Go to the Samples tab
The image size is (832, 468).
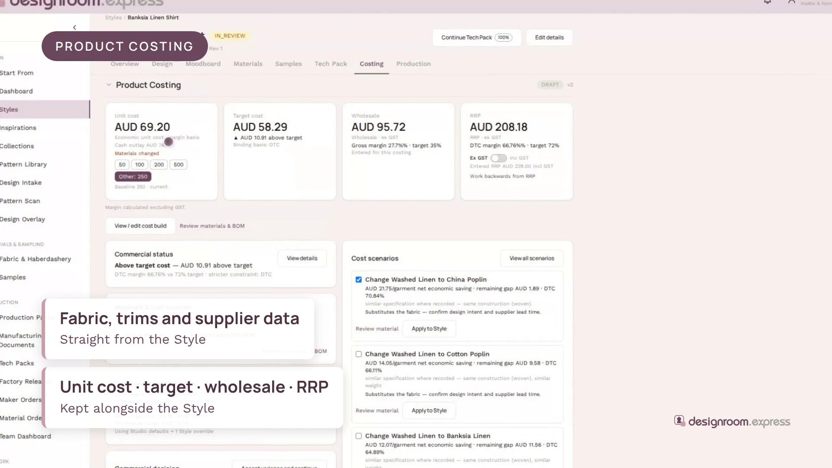(x=288, y=64)
